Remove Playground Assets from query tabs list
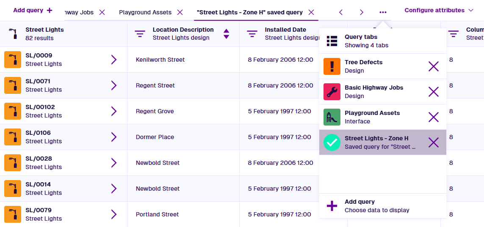The height and width of the screenshot is (227, 484). pos(433,117)
